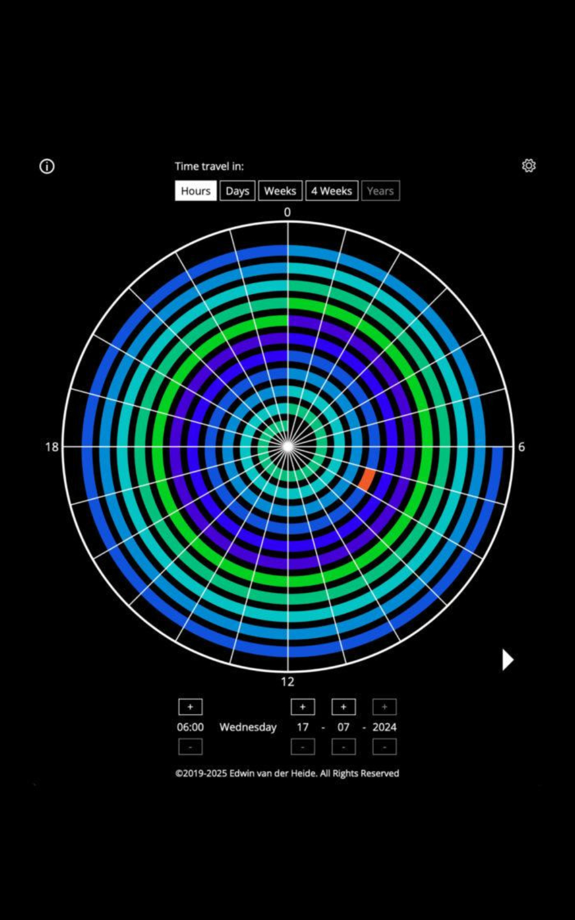Decrease the hour with minus below 06:00
This screenshot has height=920, width=575.
pyautogui.click(x=190, y=747)
